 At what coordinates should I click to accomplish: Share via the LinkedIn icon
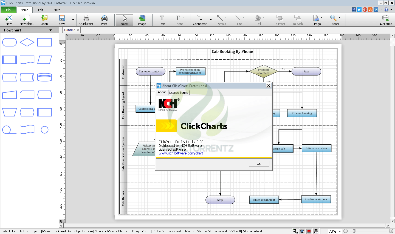[376, 10]
